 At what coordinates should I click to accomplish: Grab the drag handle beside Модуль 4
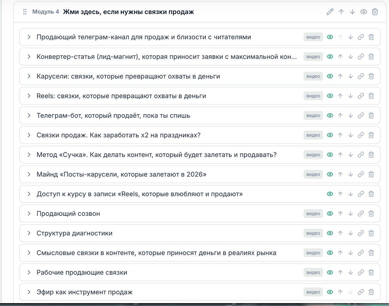coord(25,12)
